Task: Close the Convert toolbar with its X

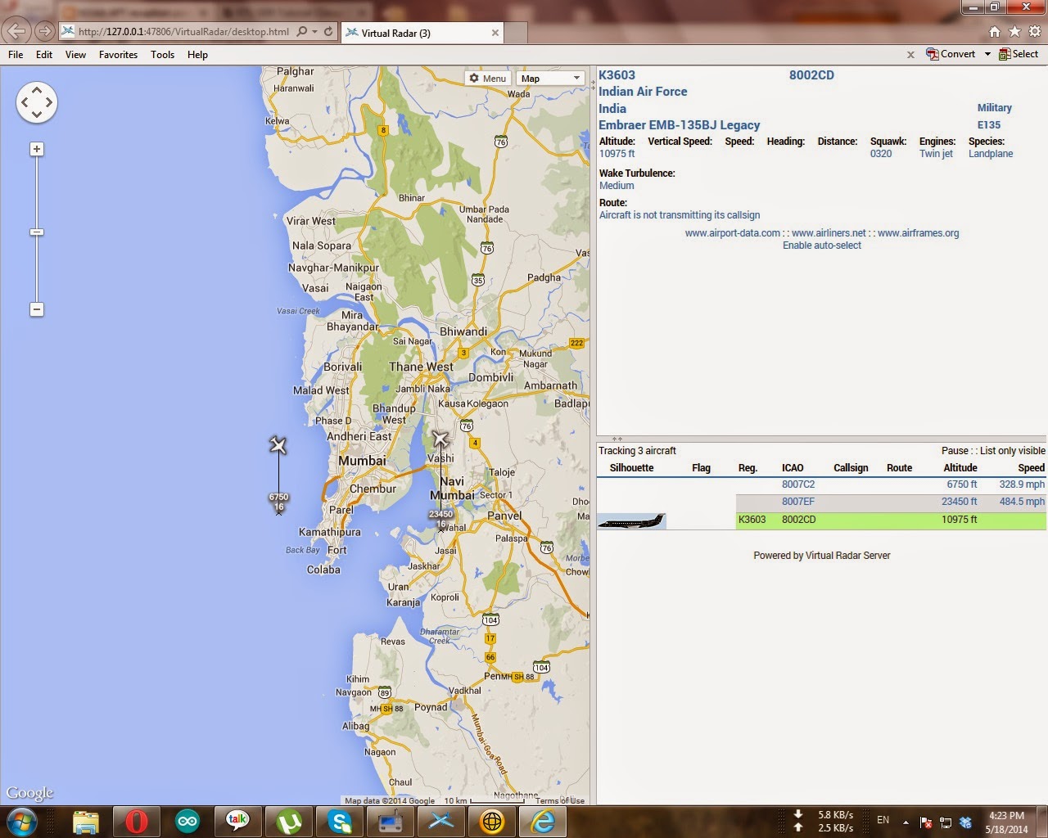Action: pyautogui.click(x=910, y=55)
